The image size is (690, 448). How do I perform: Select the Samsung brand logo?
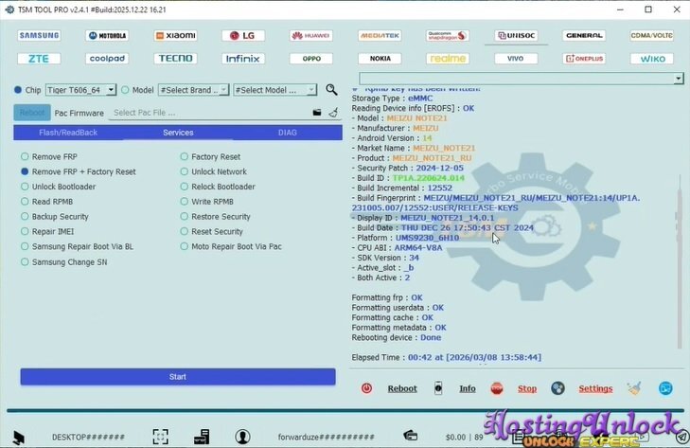pos(39,35)
